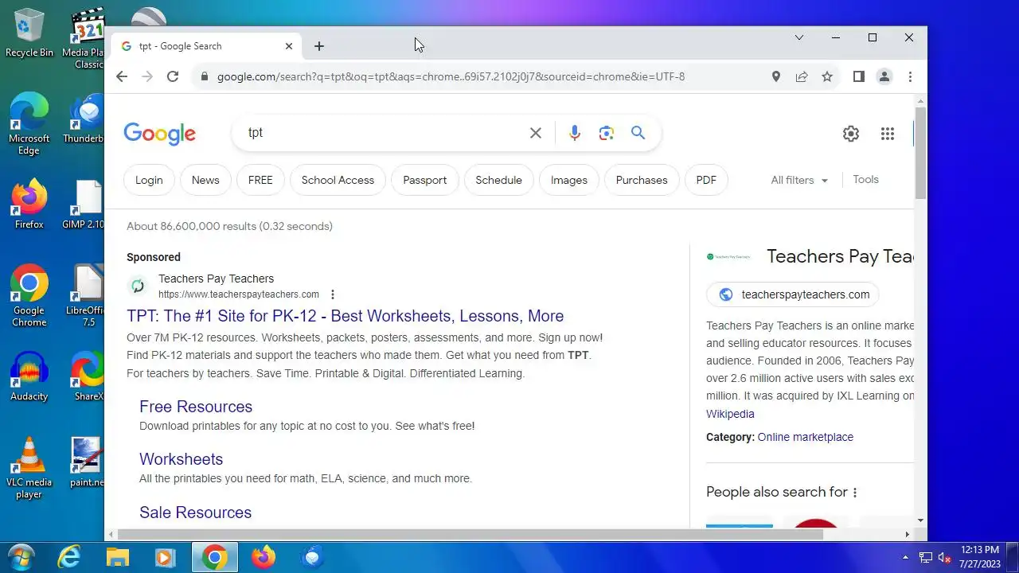This screenshot has height=573, width=1019.
Task: Click the Sponsored label
Action: click(154, 257)
